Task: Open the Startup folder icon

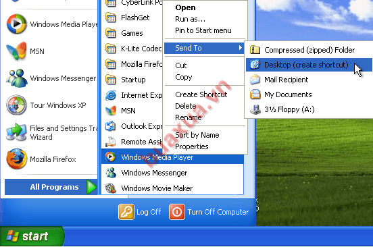Action: (x=111, y=80)
